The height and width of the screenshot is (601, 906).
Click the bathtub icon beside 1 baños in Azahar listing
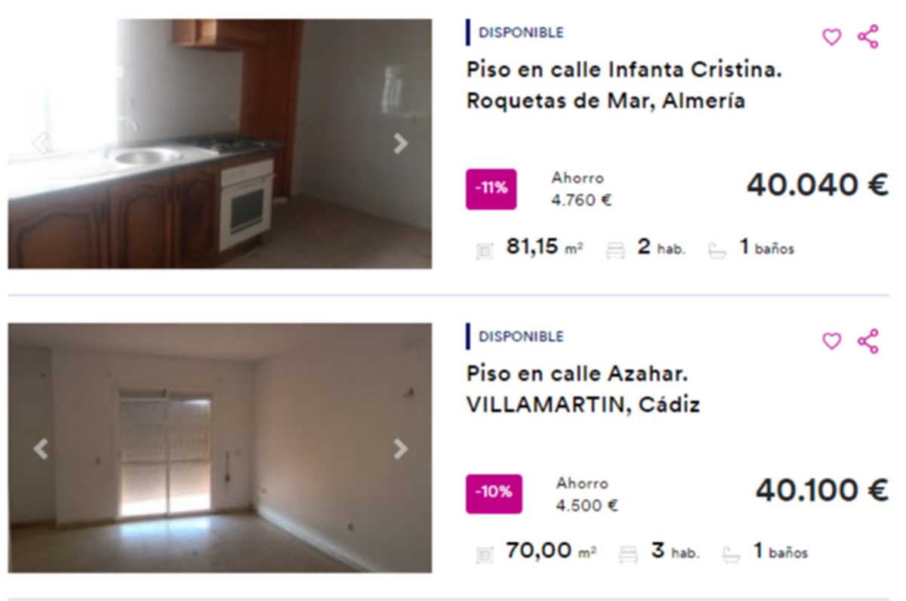click(x=730, y=555)
